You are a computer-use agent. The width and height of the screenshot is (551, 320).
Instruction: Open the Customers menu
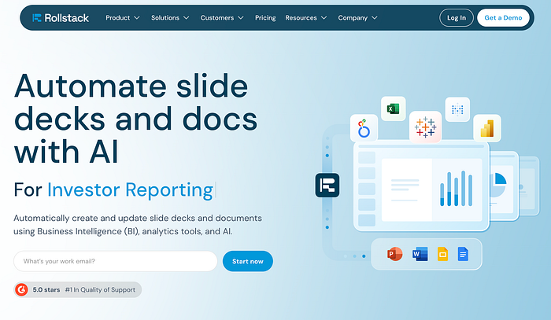216,18
